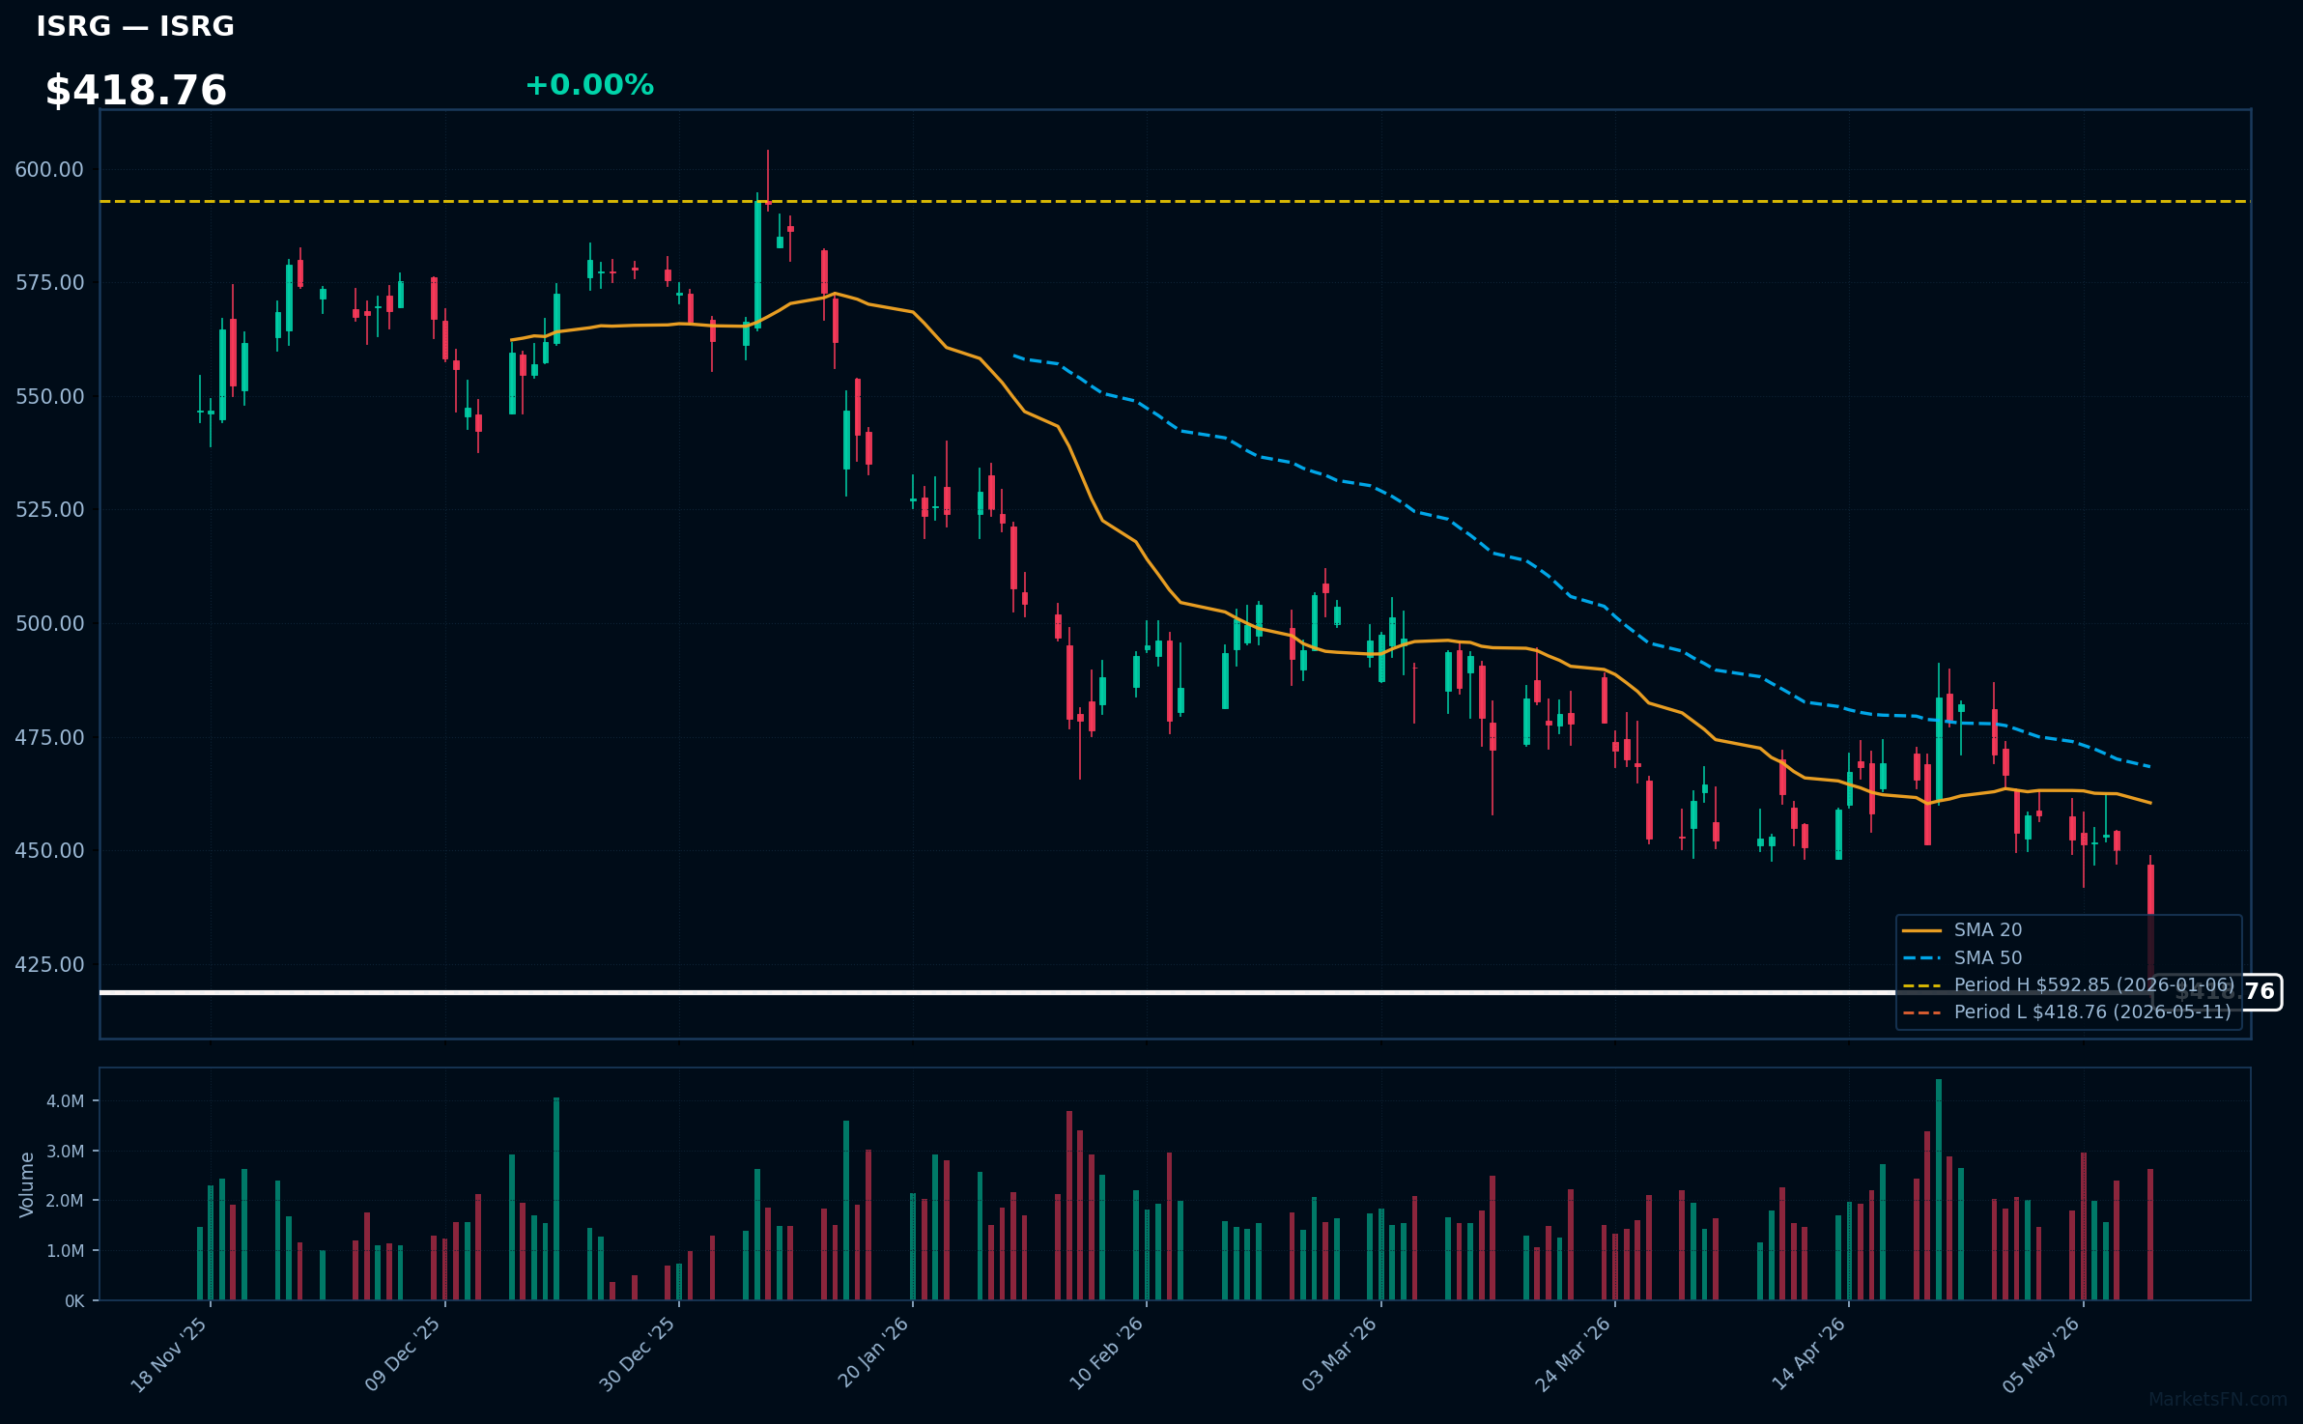Click the 18 Nov '25 date label
Screen dimensions: 2303x1424
(x=169, y=1354)
